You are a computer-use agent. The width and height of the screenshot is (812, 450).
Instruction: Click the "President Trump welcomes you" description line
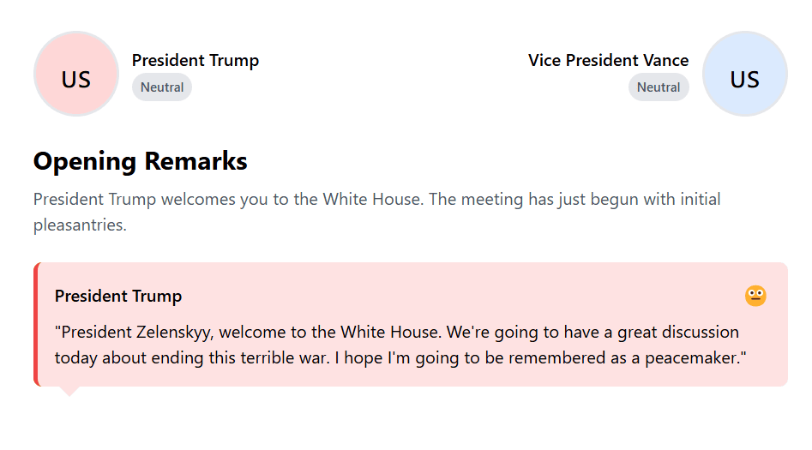pyautogui.click(x=227, y=200)
